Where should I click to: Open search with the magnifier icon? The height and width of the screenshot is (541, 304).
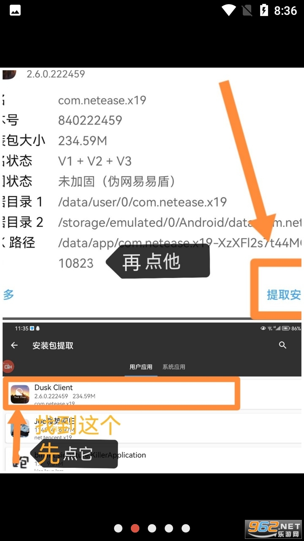[283, 345]
